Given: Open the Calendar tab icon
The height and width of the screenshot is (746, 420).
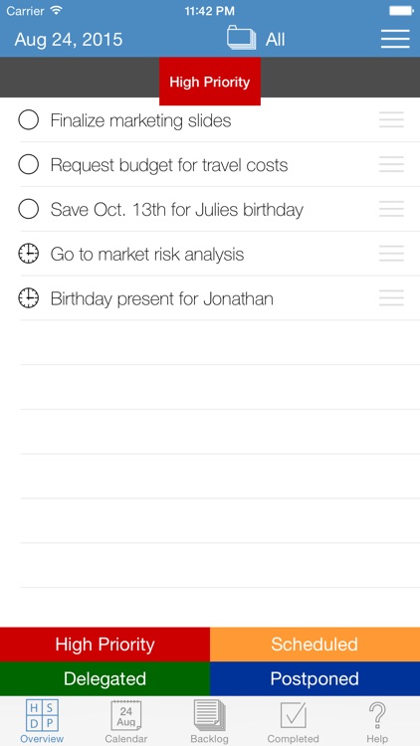Looking at the screenshot, I should (125, 715).
